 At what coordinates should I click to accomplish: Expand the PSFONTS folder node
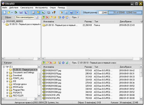tap(7, 93)
